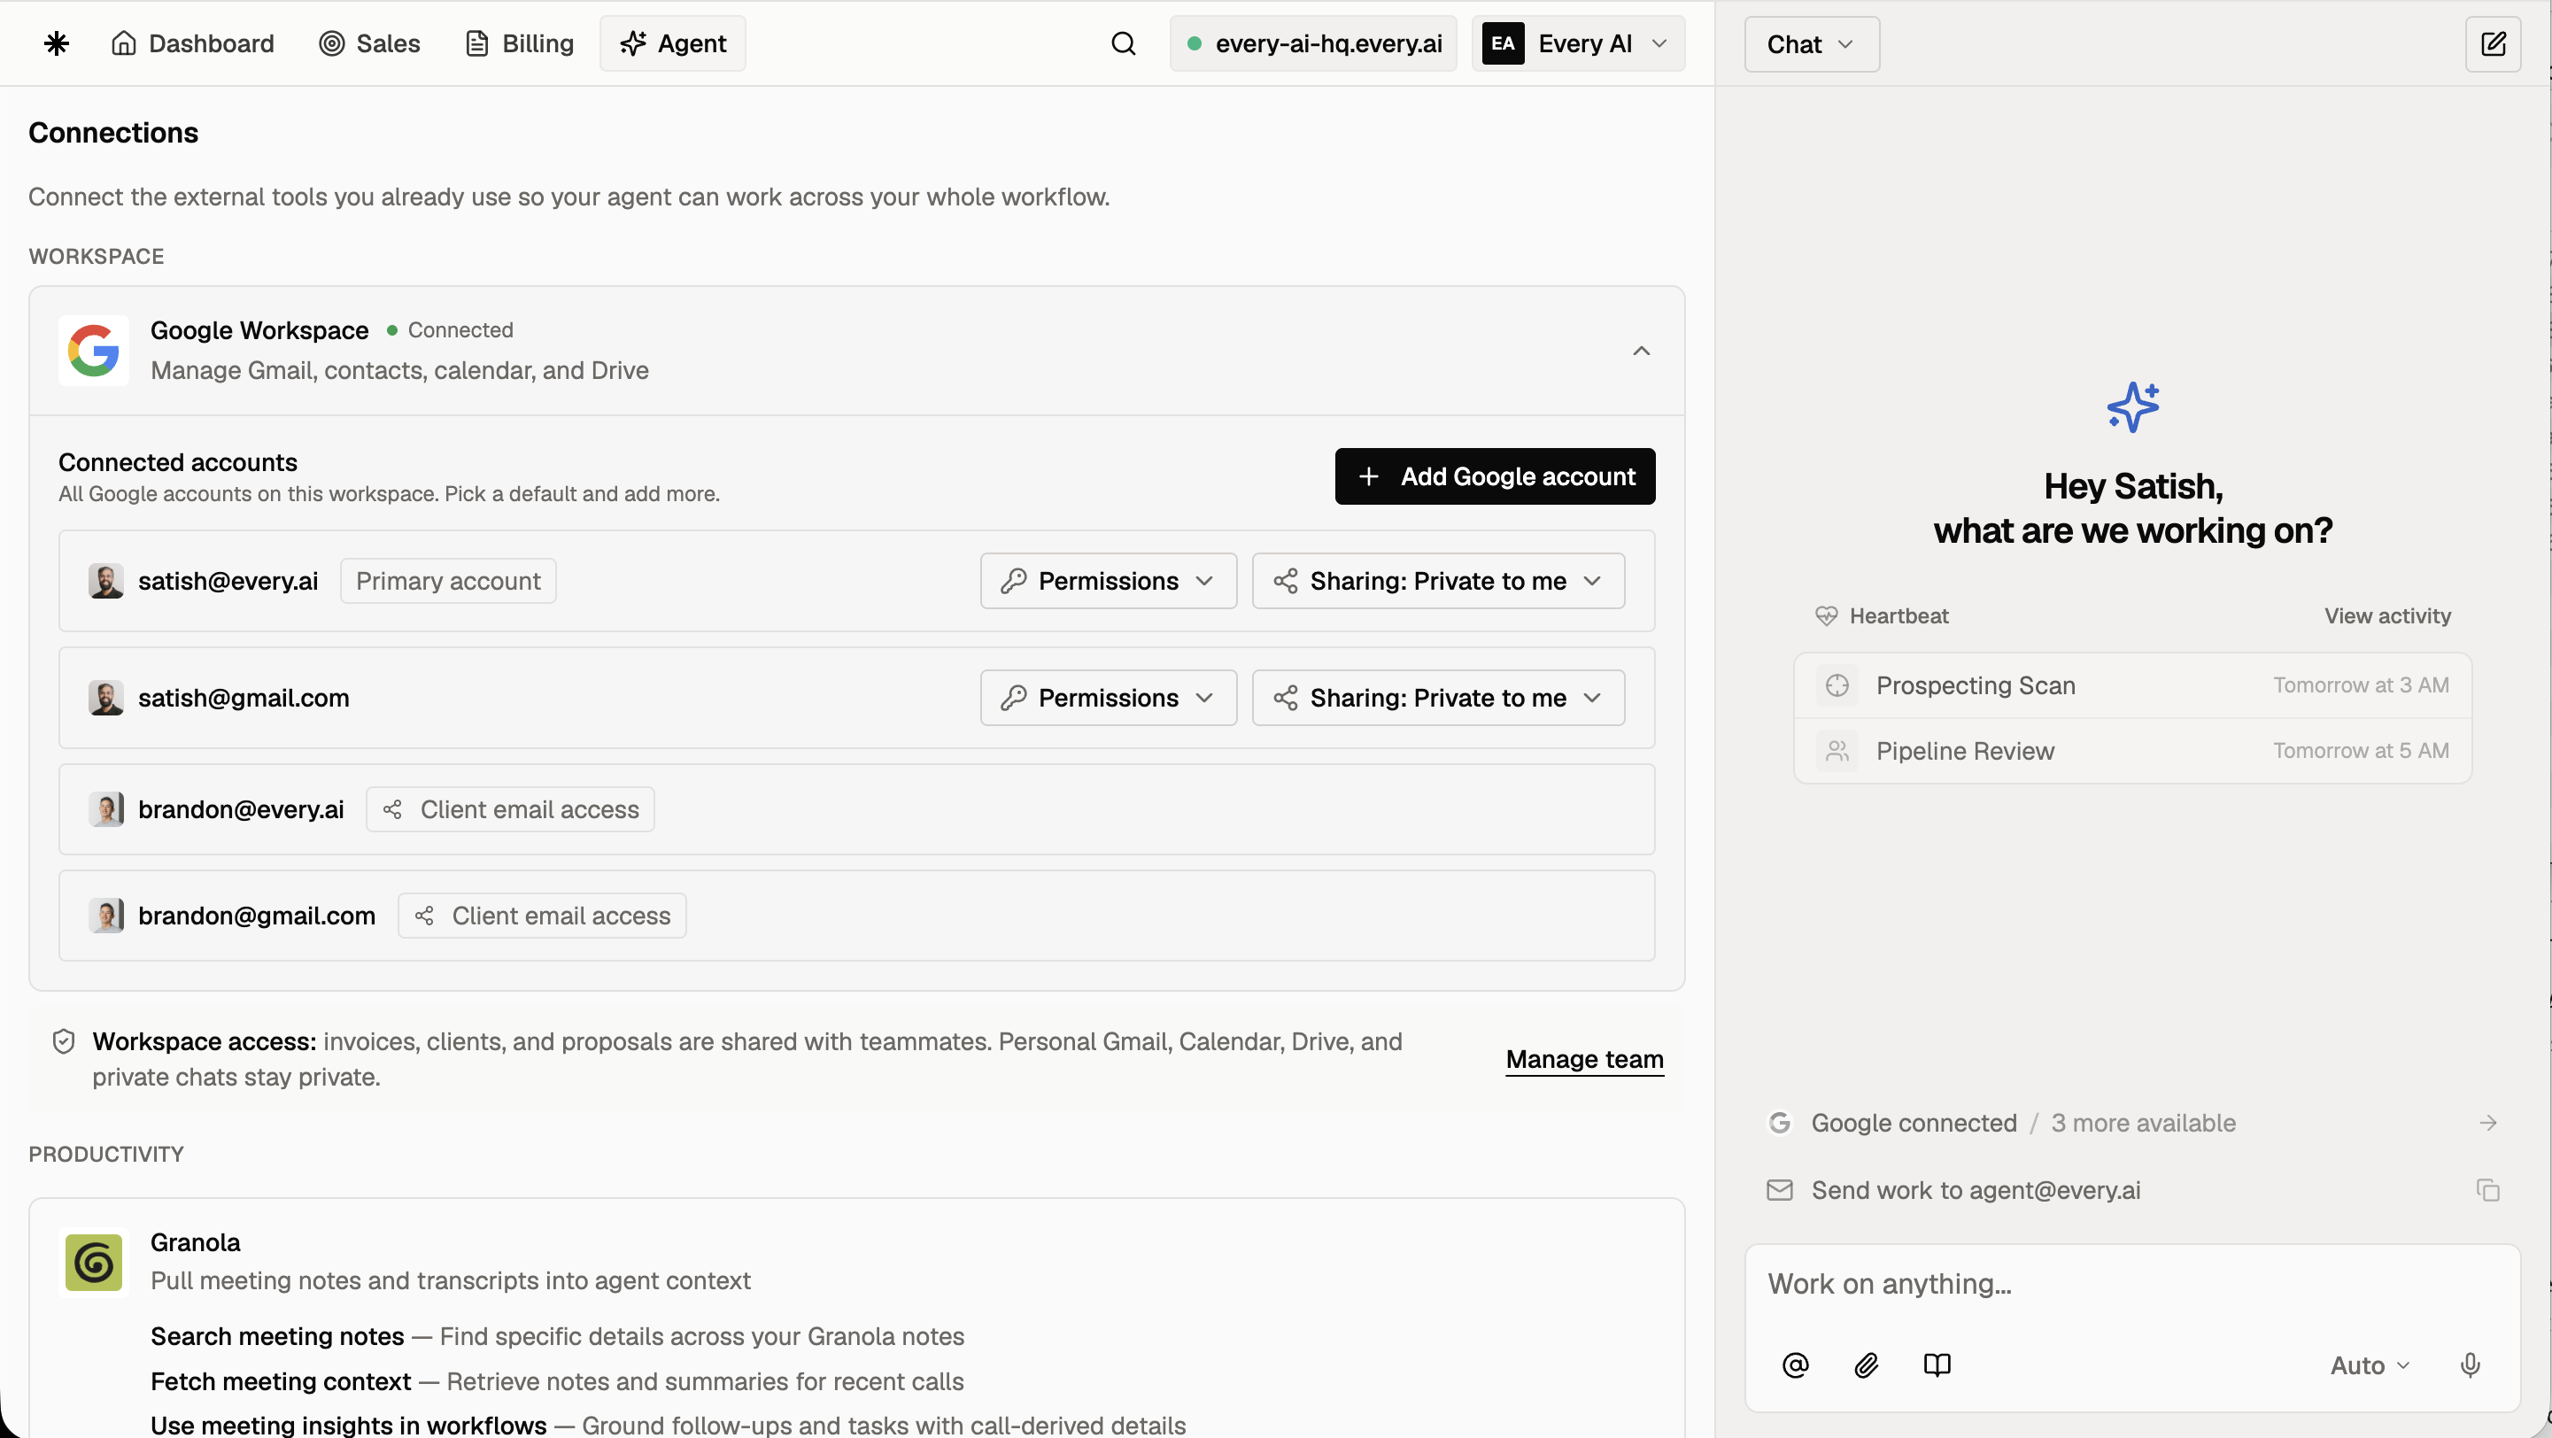Open the Prospecting Scan task
This screenshot has width=2552, height=1438.
2133,685
